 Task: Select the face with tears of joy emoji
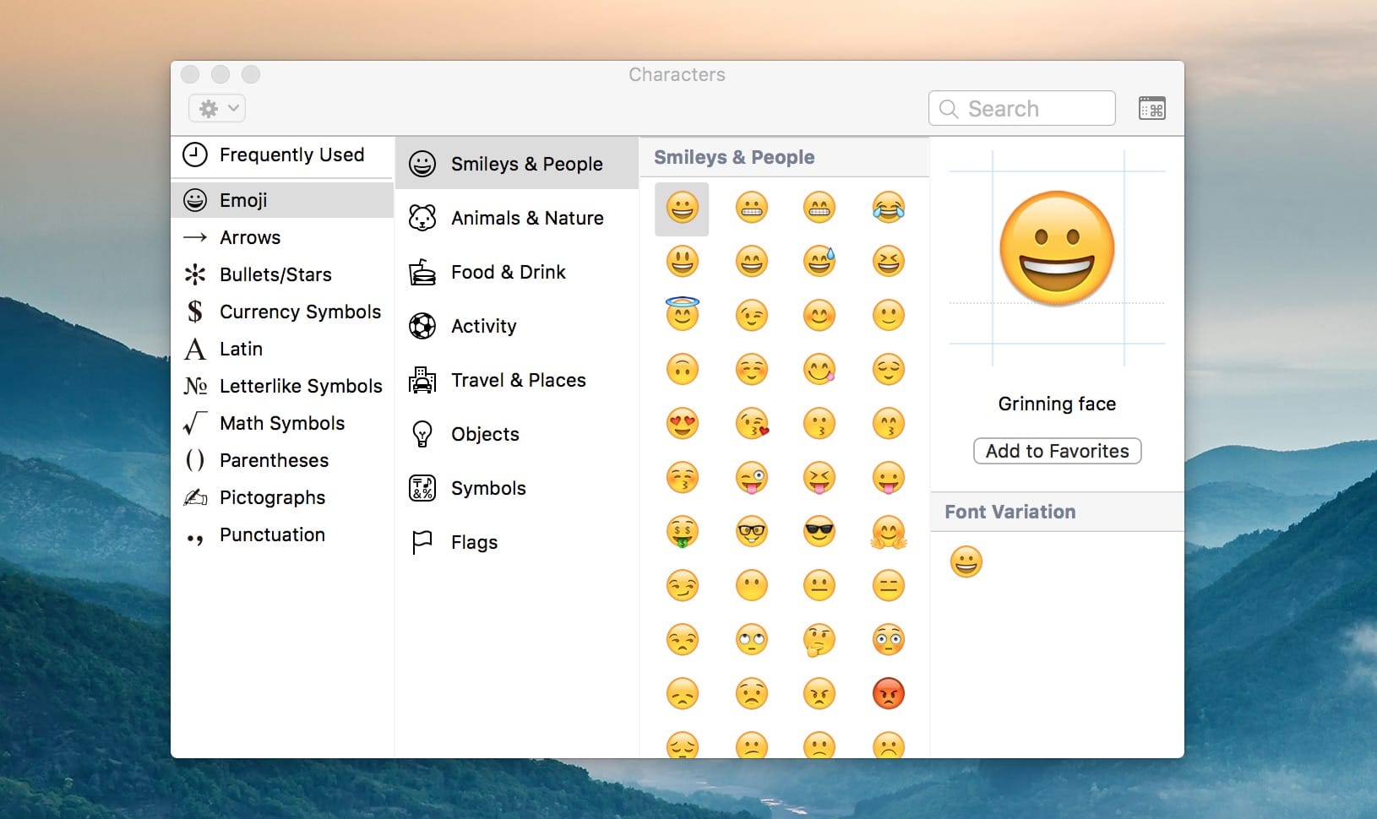[889, 207]
